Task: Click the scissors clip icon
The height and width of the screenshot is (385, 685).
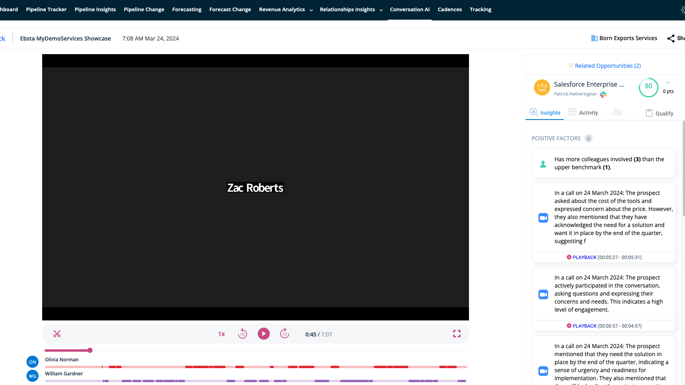Action: coord(57,334)
